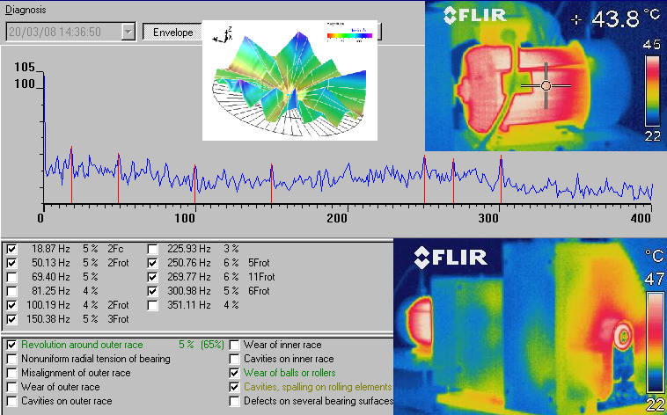Disable Wear of balls or rollers
Image resolution: width=667 pixels, height=415 pixels.
234,374
